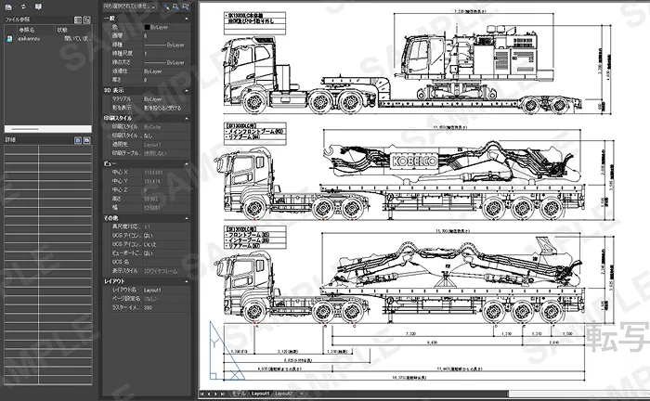This screenshot has width=650, height=401.
Task: Click the 状態 column header
Action: [x=73, y=30]
